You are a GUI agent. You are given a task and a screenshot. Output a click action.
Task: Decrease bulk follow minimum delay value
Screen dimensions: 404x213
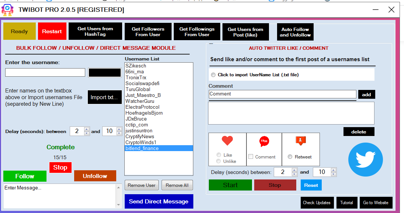click(87, 133)
